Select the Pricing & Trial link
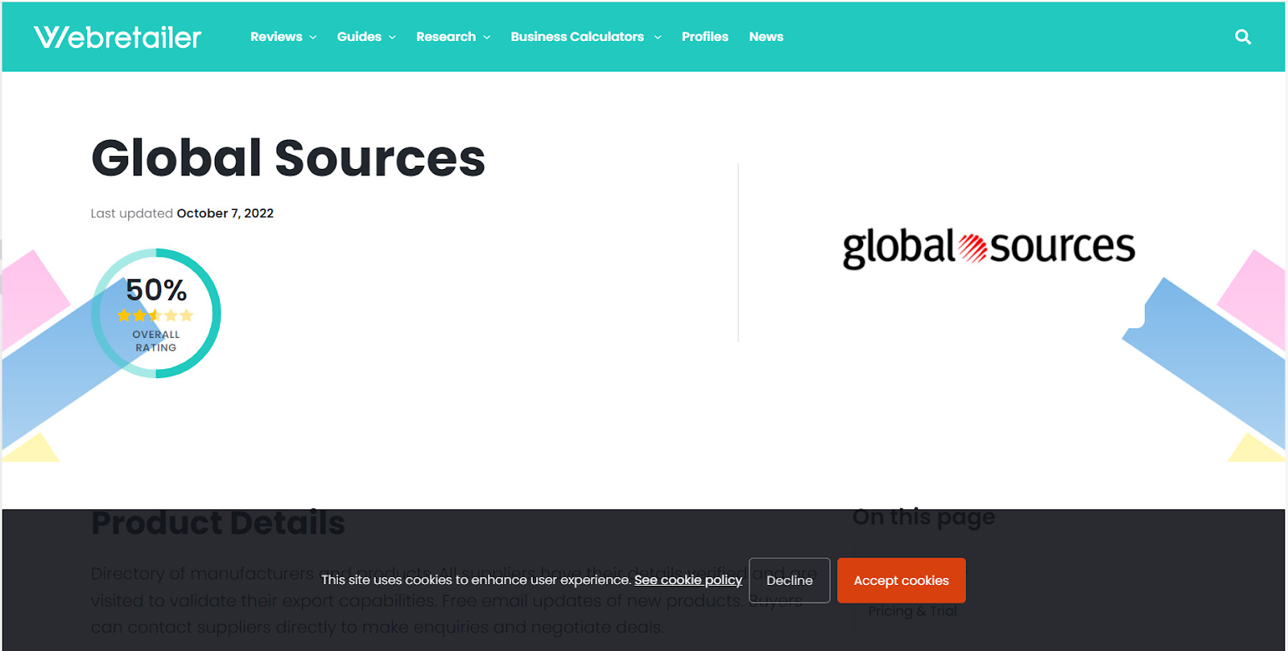Image resolution: width=1288 pixels, height=651 pixels. [912, 612]
